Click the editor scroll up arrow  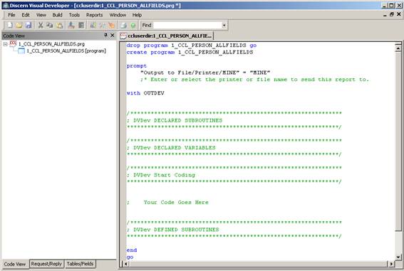(x=398, y=48)
